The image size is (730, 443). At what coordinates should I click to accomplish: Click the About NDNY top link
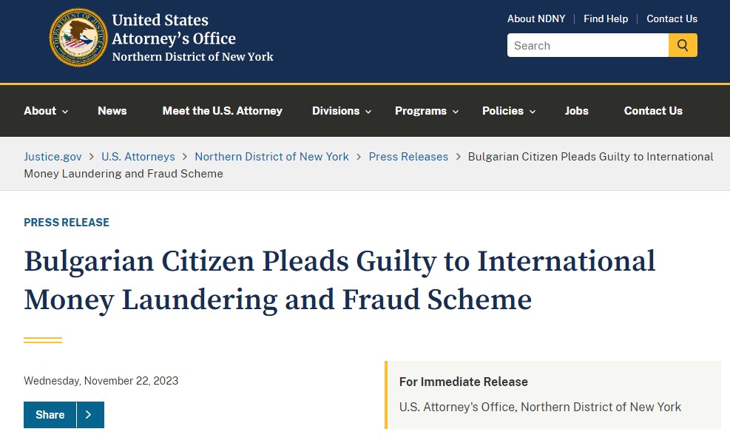click(536, 19)
